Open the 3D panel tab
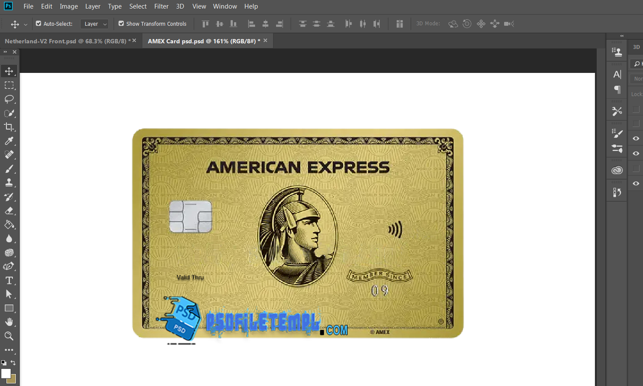 click(636, 47)
